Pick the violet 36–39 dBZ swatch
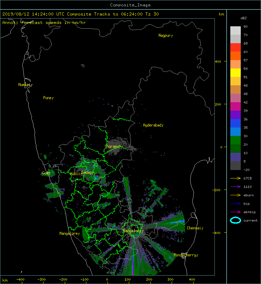The image size is (261, 284). click(235, 115)
